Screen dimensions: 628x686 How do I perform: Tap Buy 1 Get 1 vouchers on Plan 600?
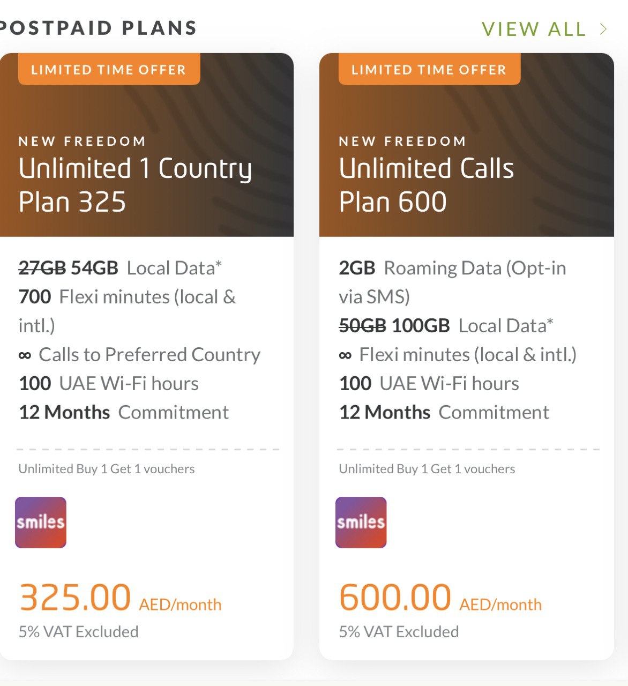click(x=427, y=469)
